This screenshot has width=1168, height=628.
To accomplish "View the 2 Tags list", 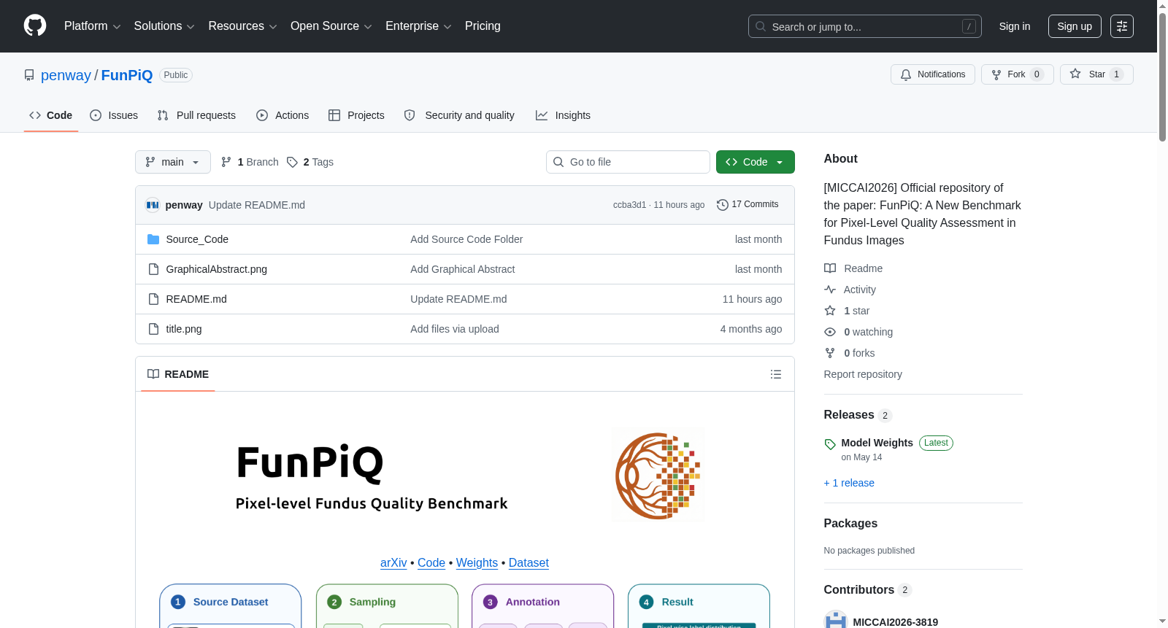I will click(x=310, y=162).
